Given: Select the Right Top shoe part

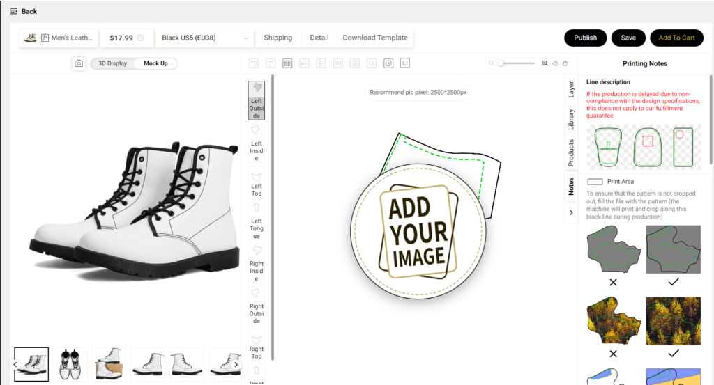Looking at the screenshot, I should [257, 345].
